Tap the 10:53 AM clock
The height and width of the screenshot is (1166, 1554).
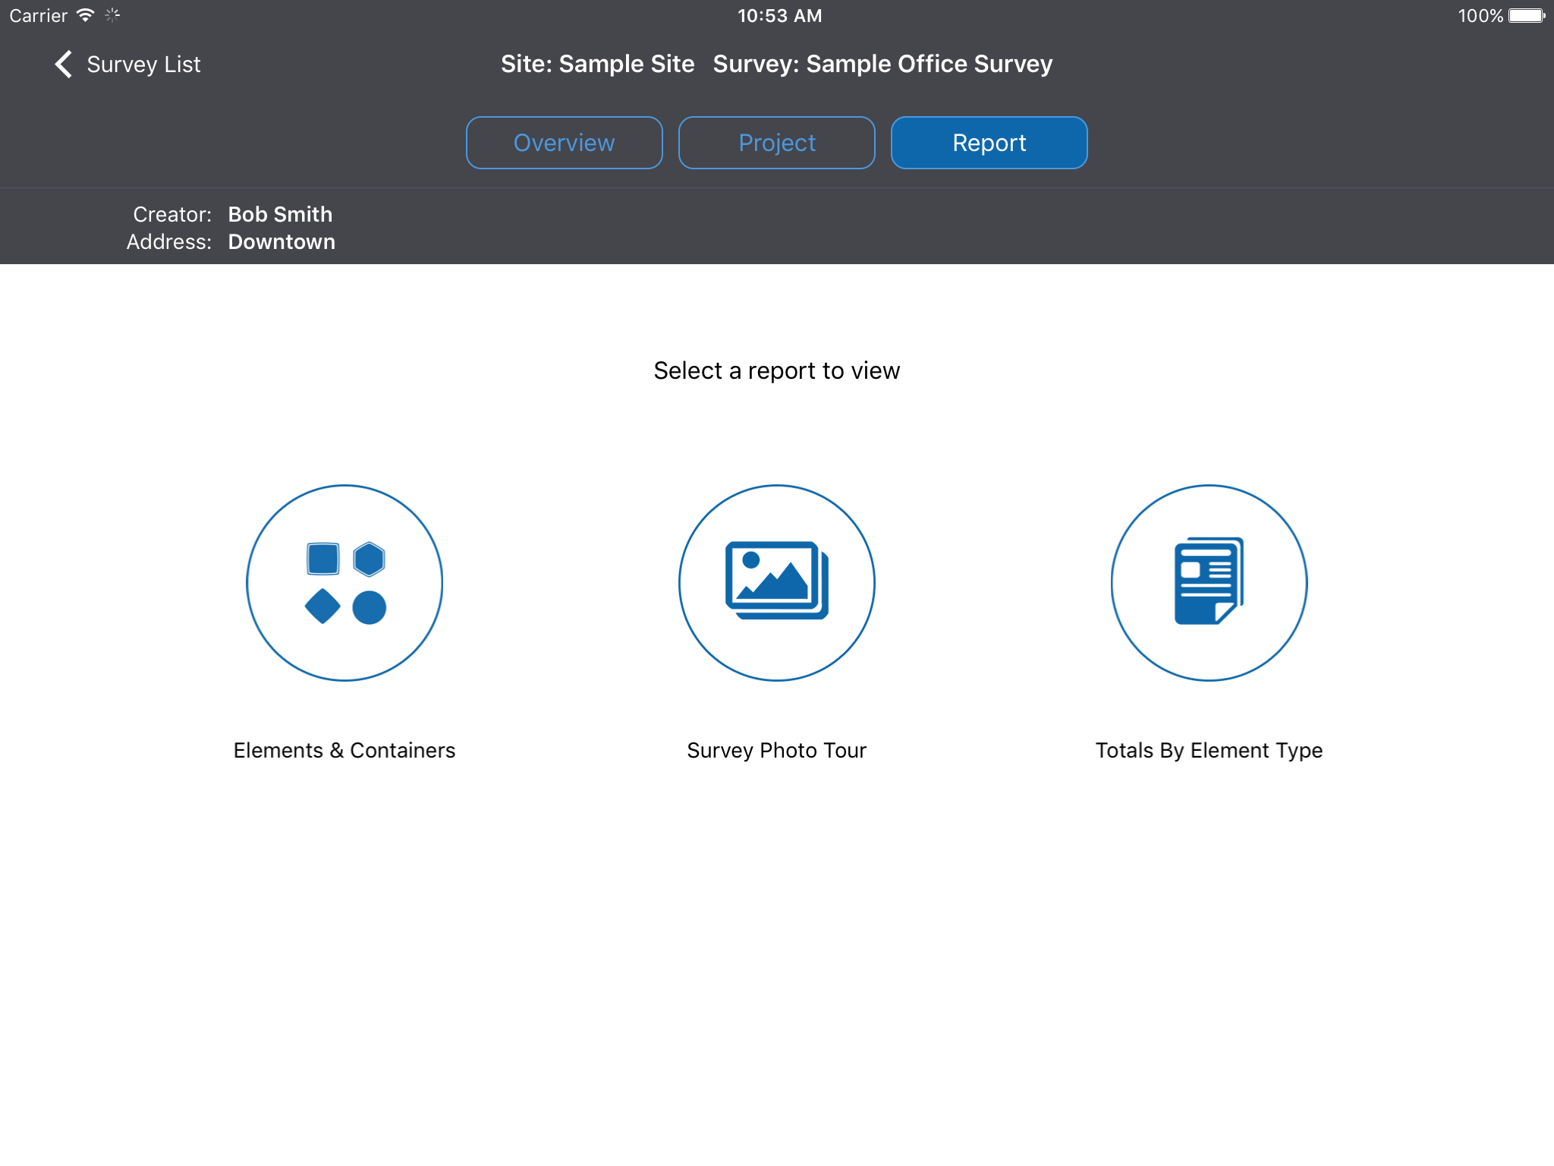tap(779, 16)
